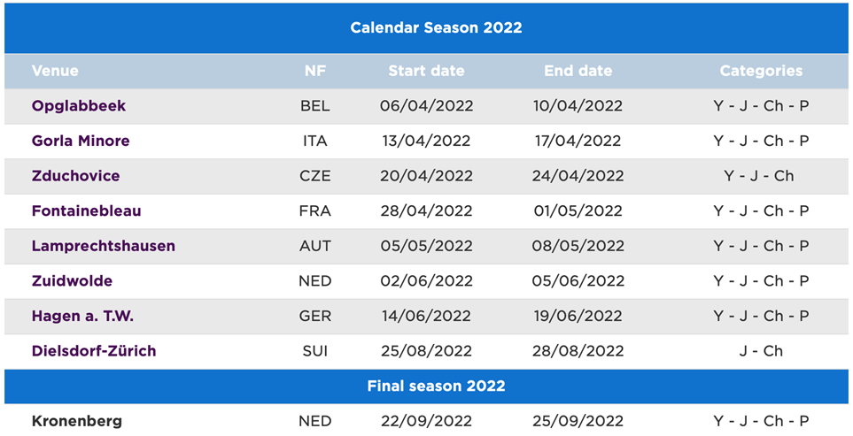Click the BEL federation cell
Viewport: 853px width, 436px height.
coord(315,106)
